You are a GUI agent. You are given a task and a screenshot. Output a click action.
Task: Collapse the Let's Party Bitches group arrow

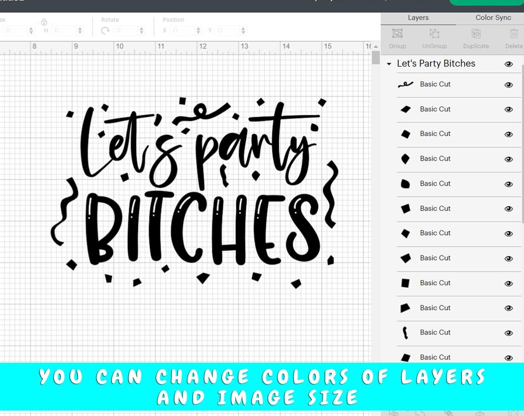[x=388, y=64]
